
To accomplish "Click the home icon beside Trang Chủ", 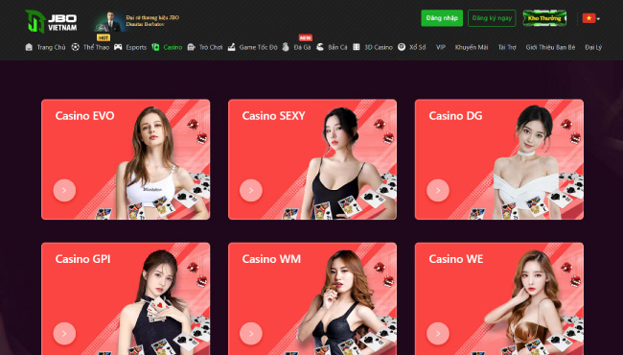I will point(29,47).
